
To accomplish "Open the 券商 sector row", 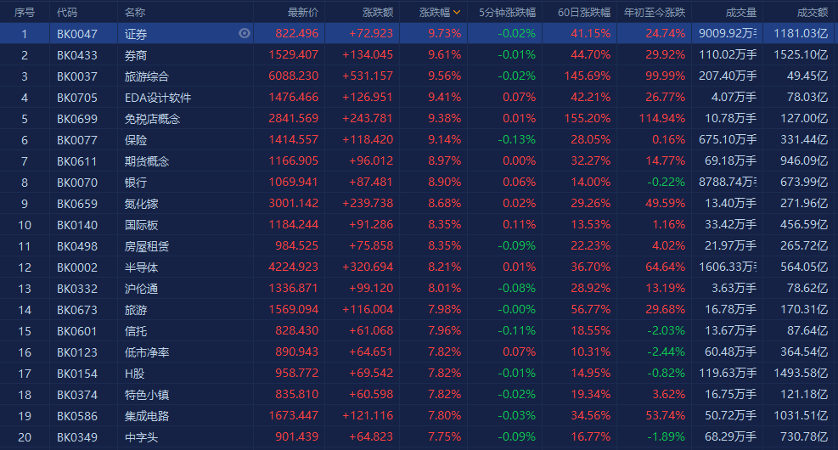I will pyautogui.click(x=419, y=55).
